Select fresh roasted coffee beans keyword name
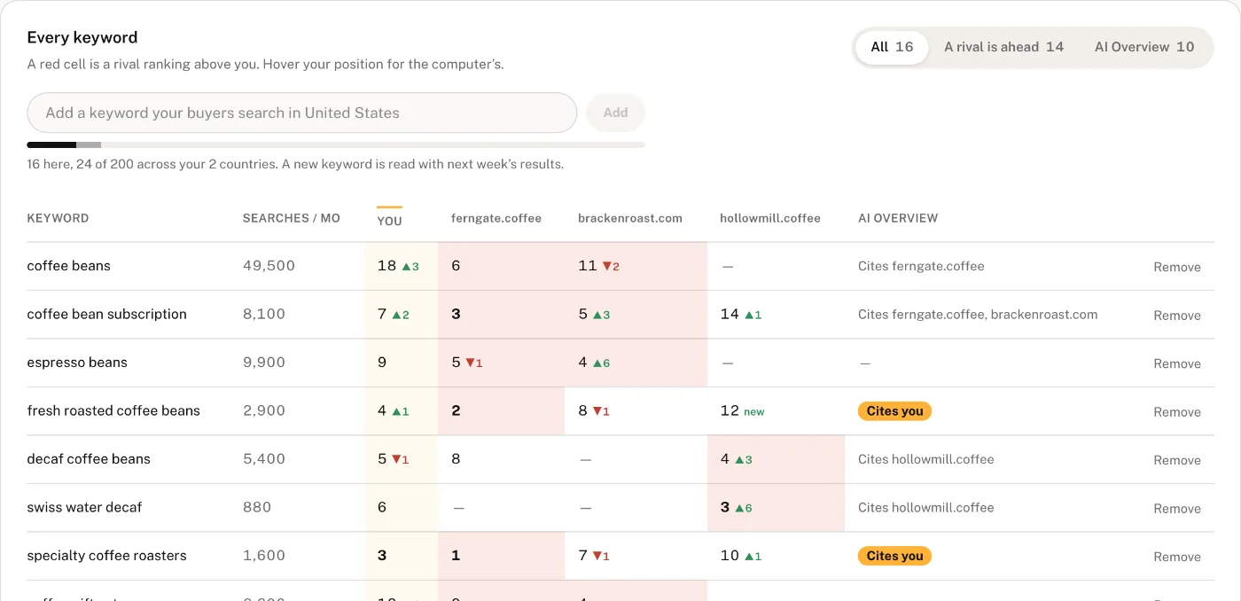This screenshot has width=1241, height=601. point(113,410)
